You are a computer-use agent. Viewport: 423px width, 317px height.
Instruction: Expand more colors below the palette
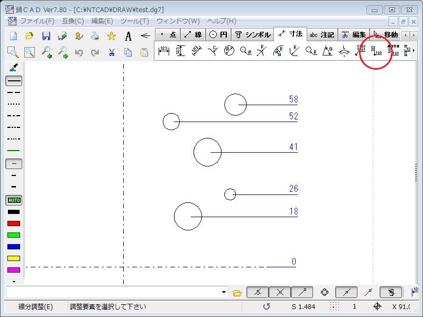[x=14, y=282]
